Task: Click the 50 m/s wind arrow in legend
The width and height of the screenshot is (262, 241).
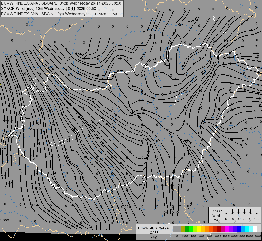Action: pyautogui.click(x=251, y=212)
